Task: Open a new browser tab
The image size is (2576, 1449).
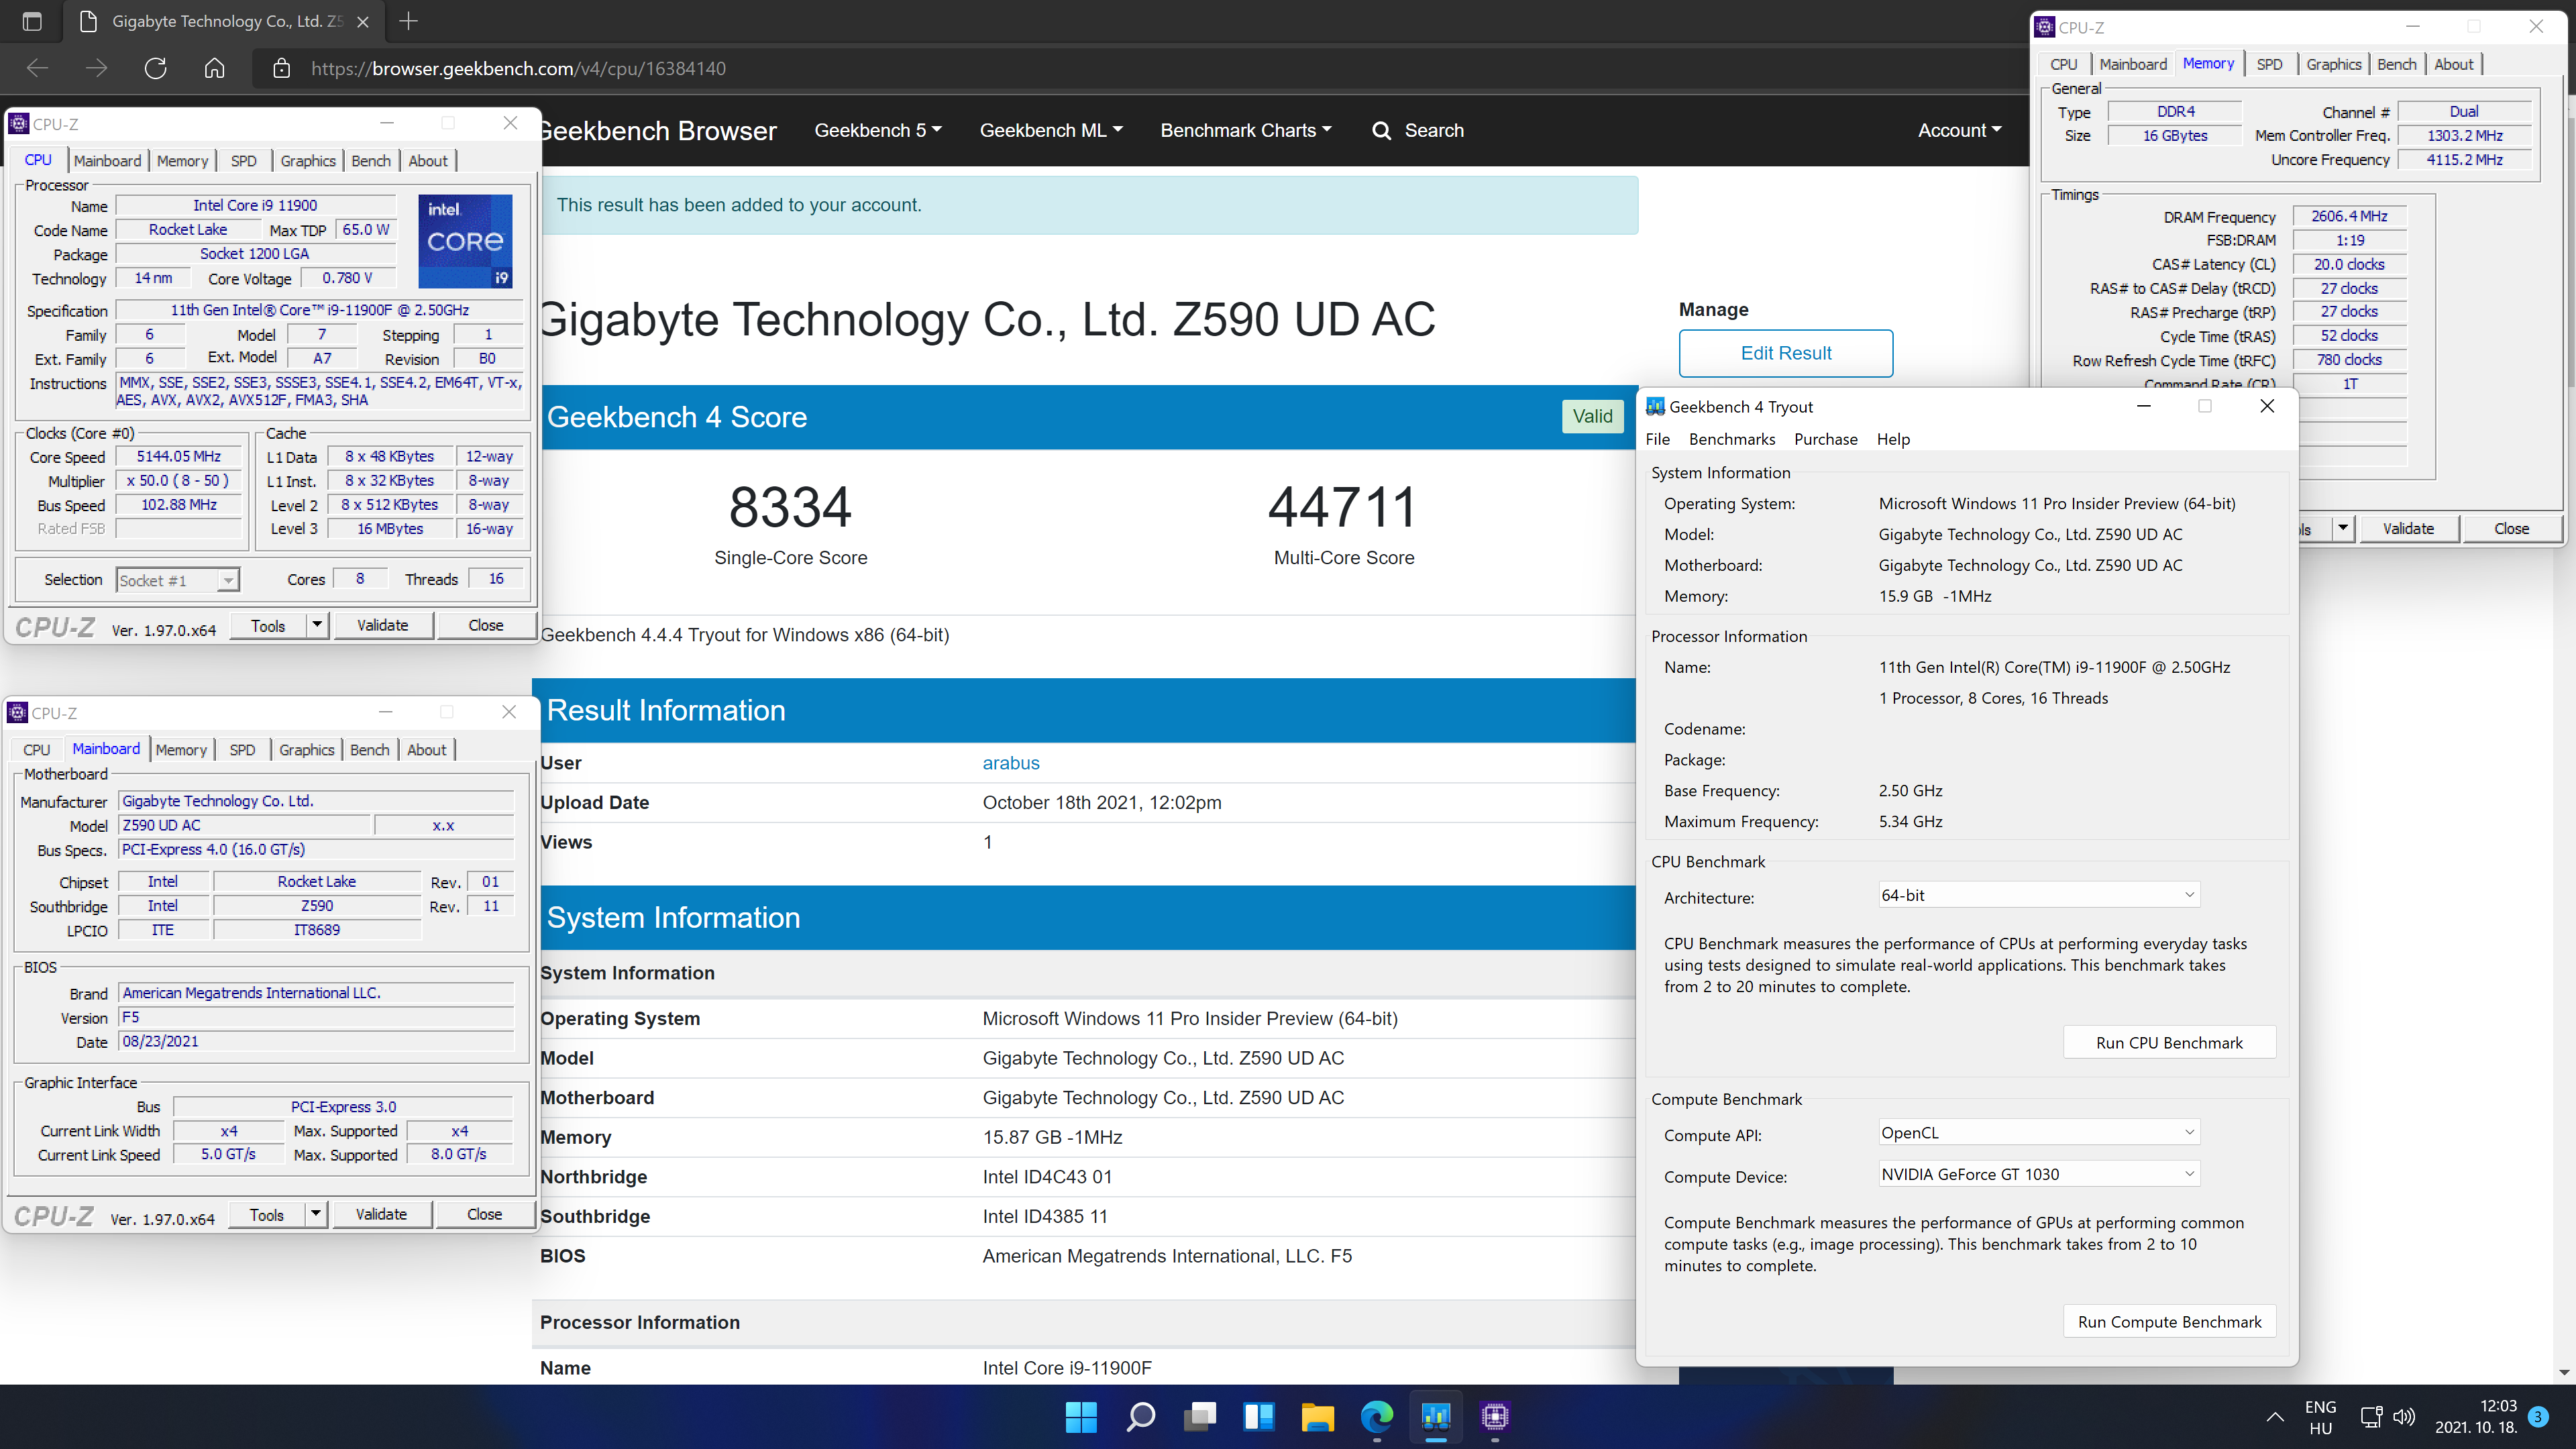Action: [x=409, y=21]
